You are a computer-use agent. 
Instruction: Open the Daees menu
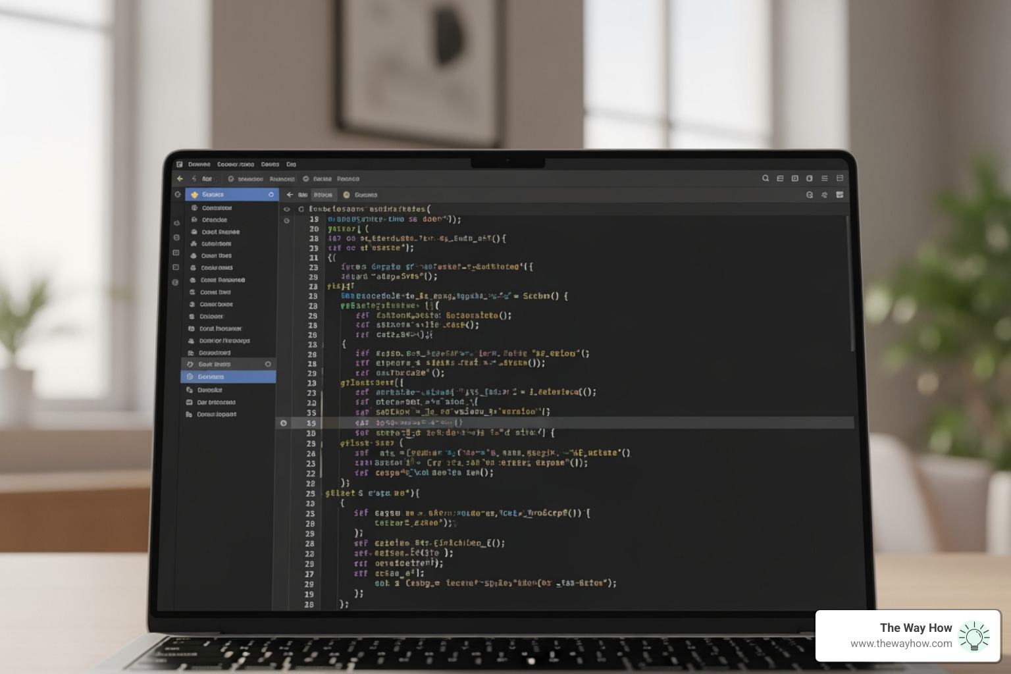click(x=270, y=165)
